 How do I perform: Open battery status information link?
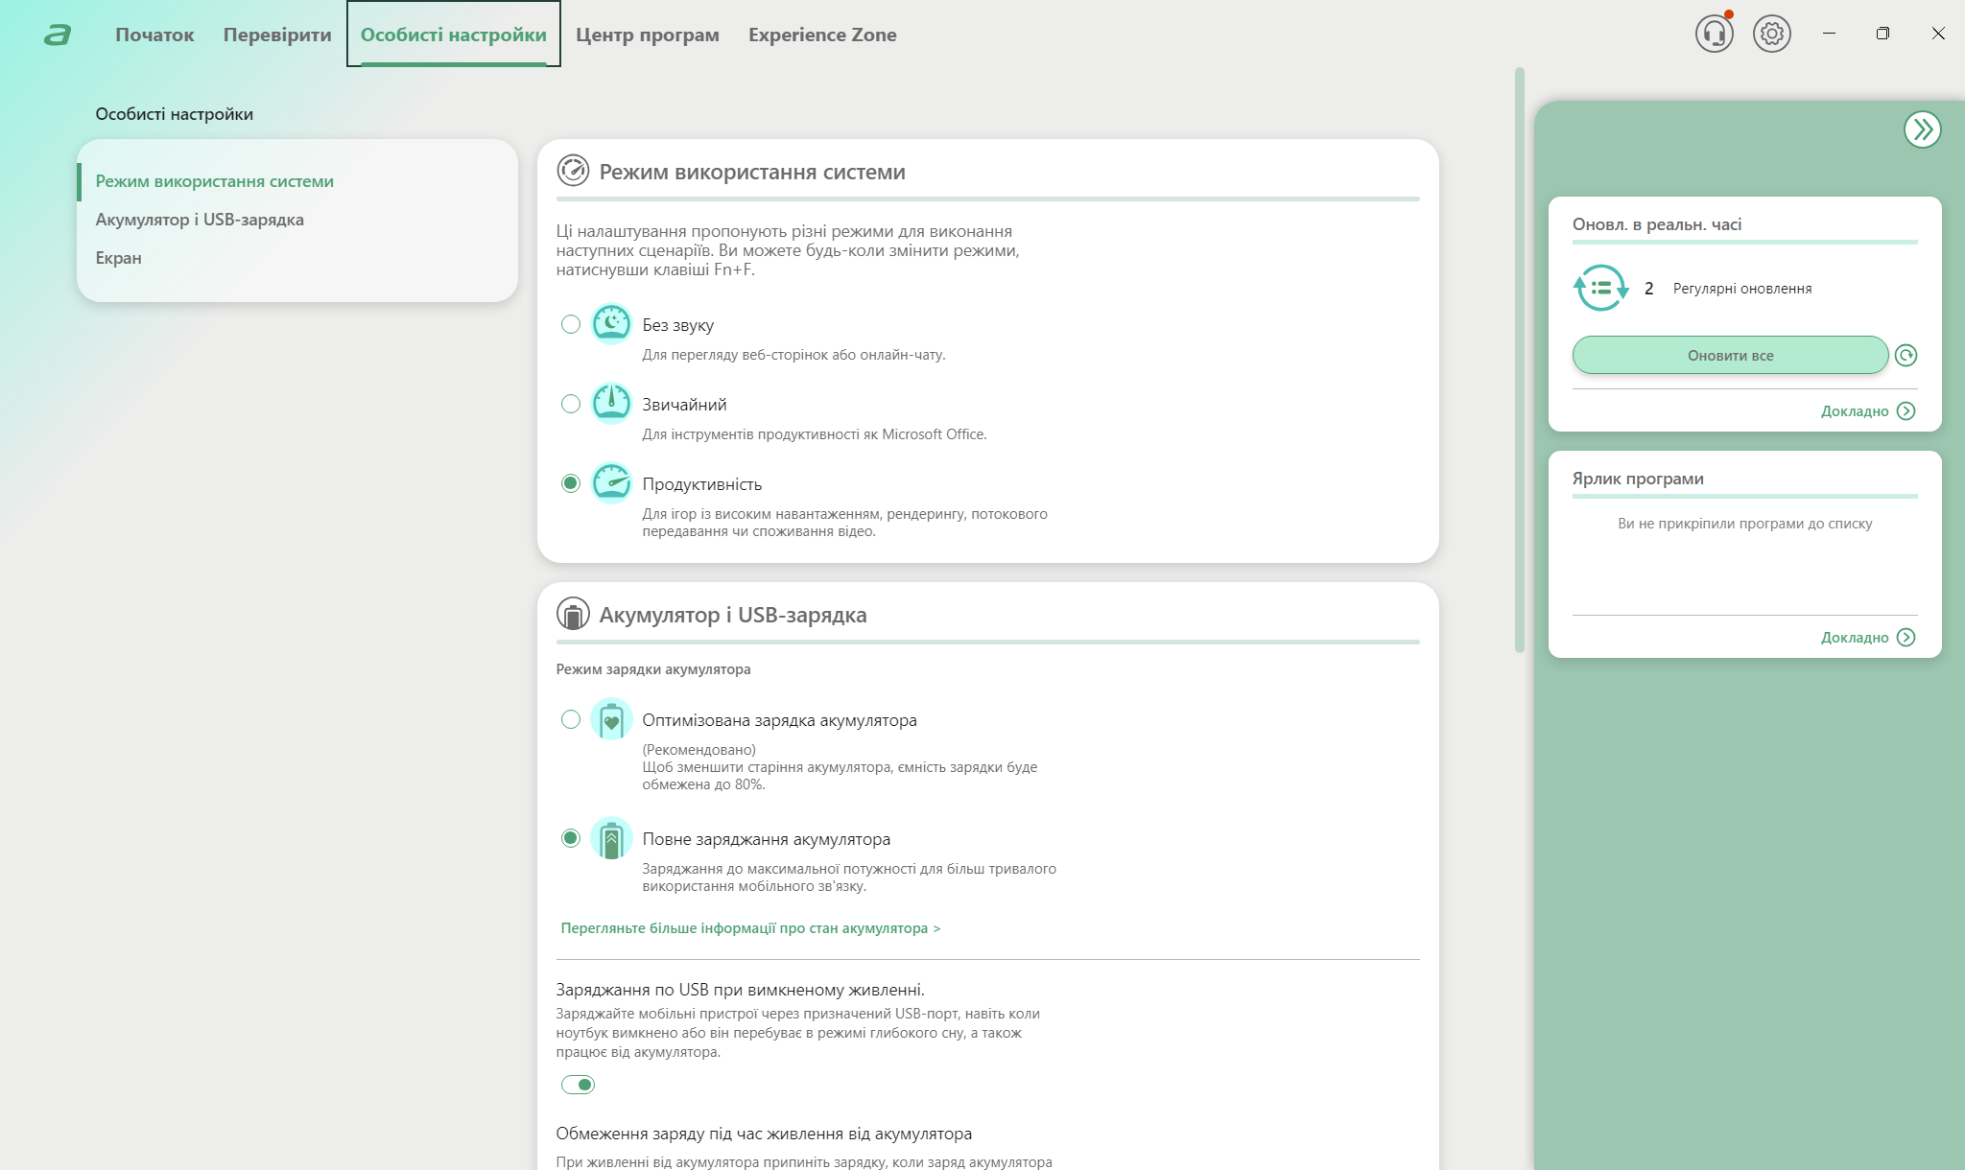coord(749,928)
